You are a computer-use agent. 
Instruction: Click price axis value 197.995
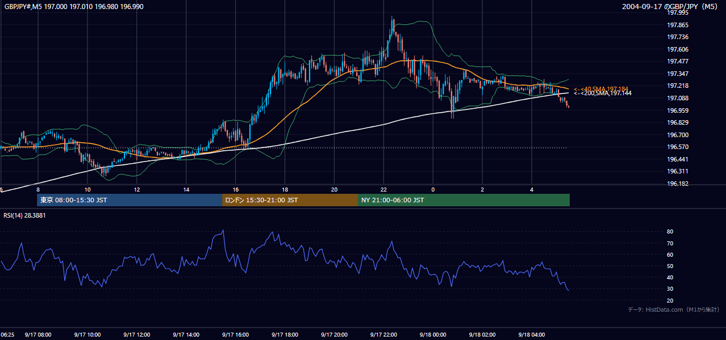(x=678, y=12)
